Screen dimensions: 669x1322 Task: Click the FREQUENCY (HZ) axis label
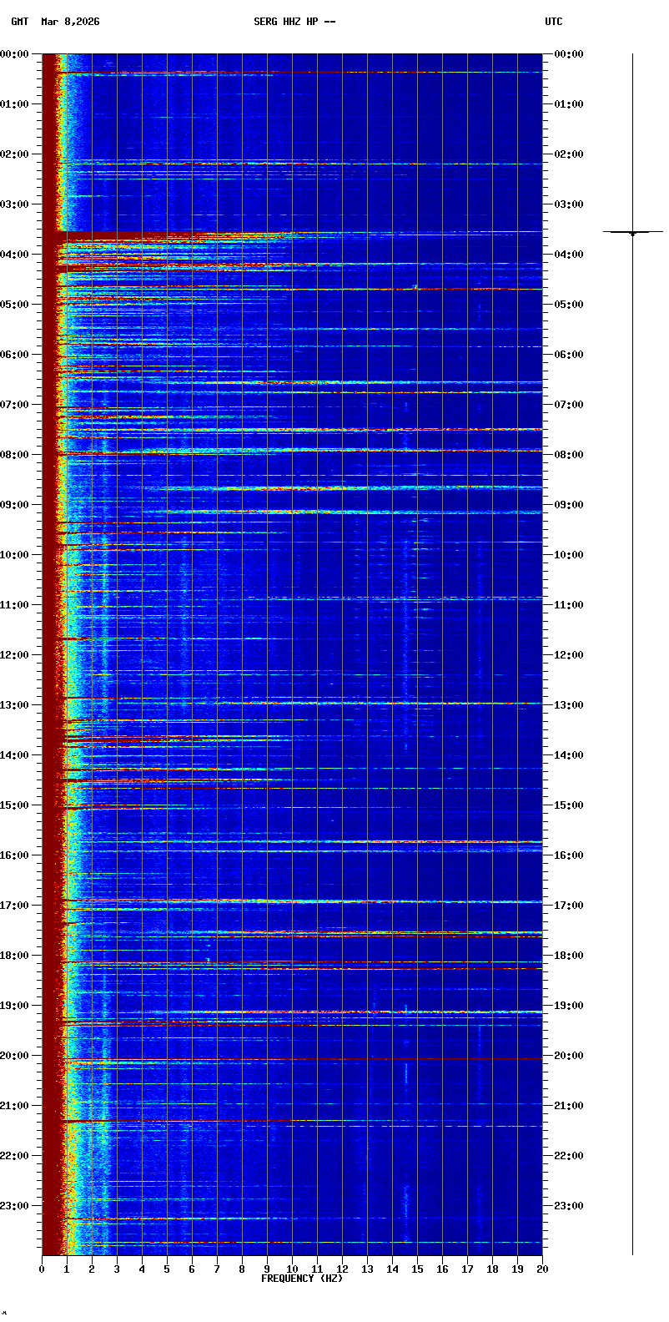tap(301, 1279)
